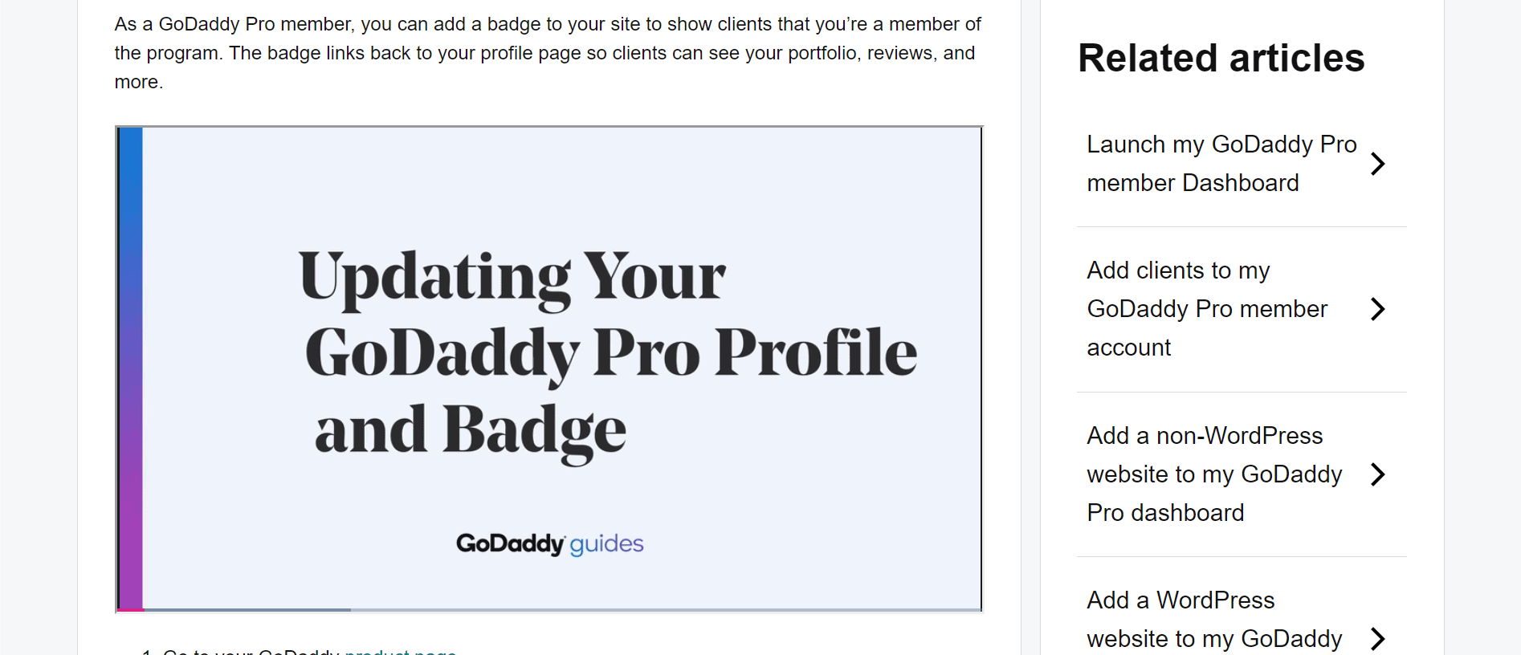This screenshot has width=1521, height=655.
Task: Click the GoDaddy guides logo in video
Action: point(550,544)
